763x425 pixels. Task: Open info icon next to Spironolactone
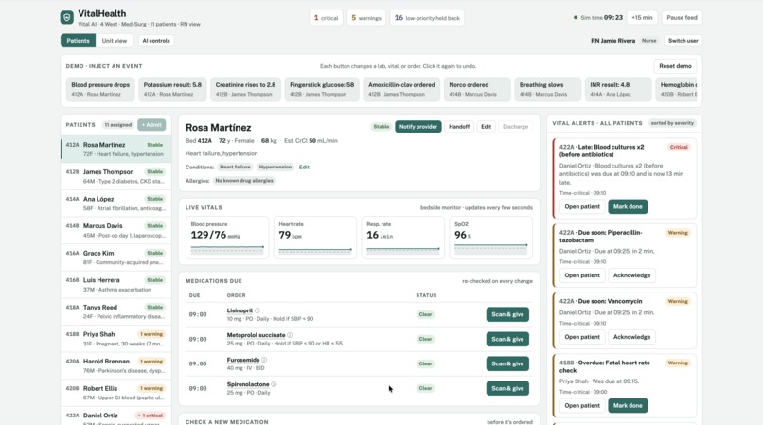(274, 384)
